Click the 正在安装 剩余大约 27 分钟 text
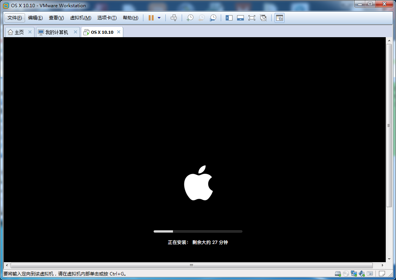This screenshot has width=396, height=280. (198, 242)
